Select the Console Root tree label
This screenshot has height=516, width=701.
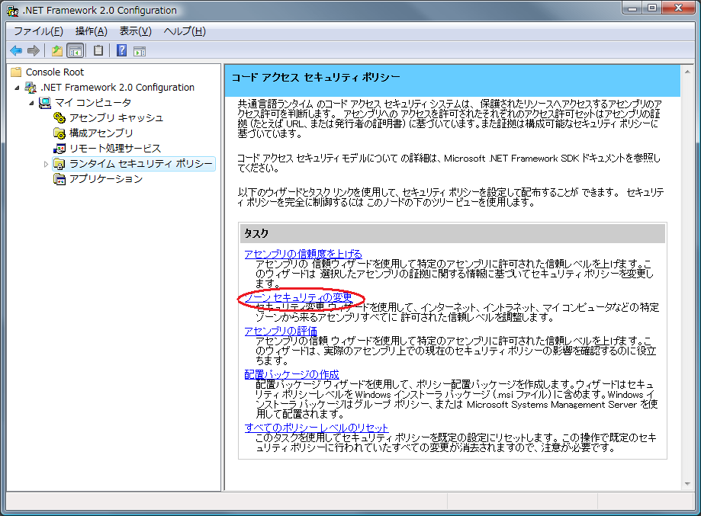pyautogui.click(x=55, y=72)
